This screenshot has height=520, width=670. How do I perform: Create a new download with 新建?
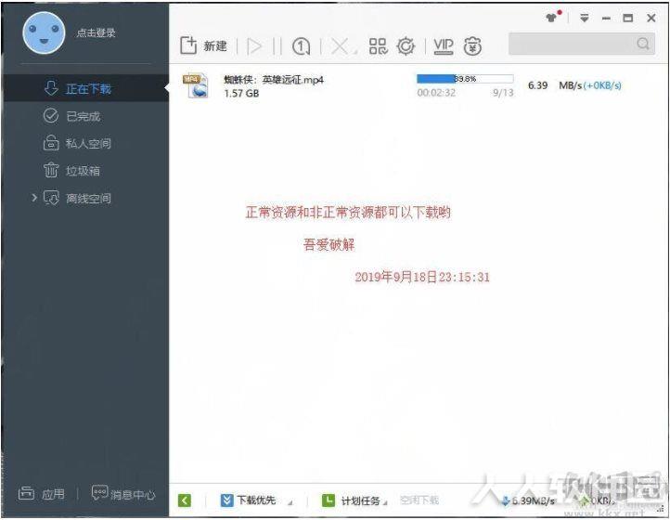pos(203,45)
